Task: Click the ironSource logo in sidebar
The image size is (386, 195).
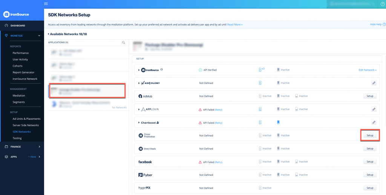Action: pos(16,14)
